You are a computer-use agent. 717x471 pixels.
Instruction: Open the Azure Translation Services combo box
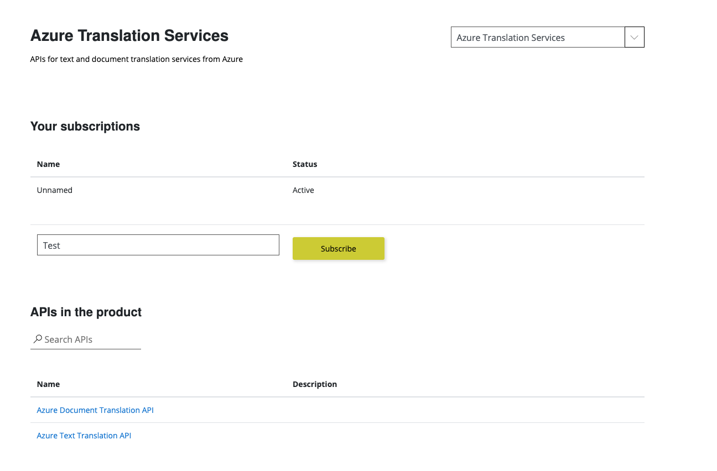point(537,38)
